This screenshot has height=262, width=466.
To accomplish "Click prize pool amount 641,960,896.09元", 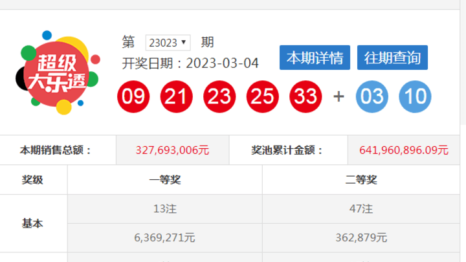I will coord(404,150).
